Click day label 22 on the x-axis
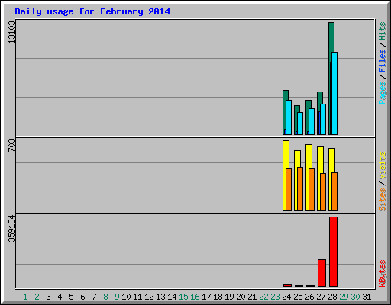 coord(263,297)
